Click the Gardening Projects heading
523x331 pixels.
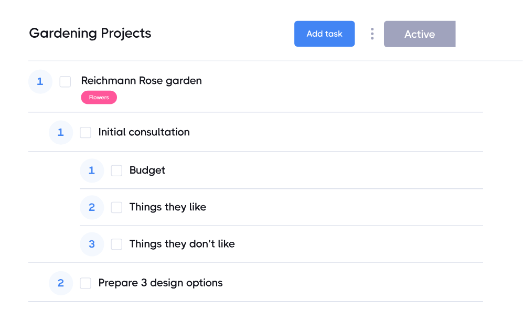click(90, 34)
